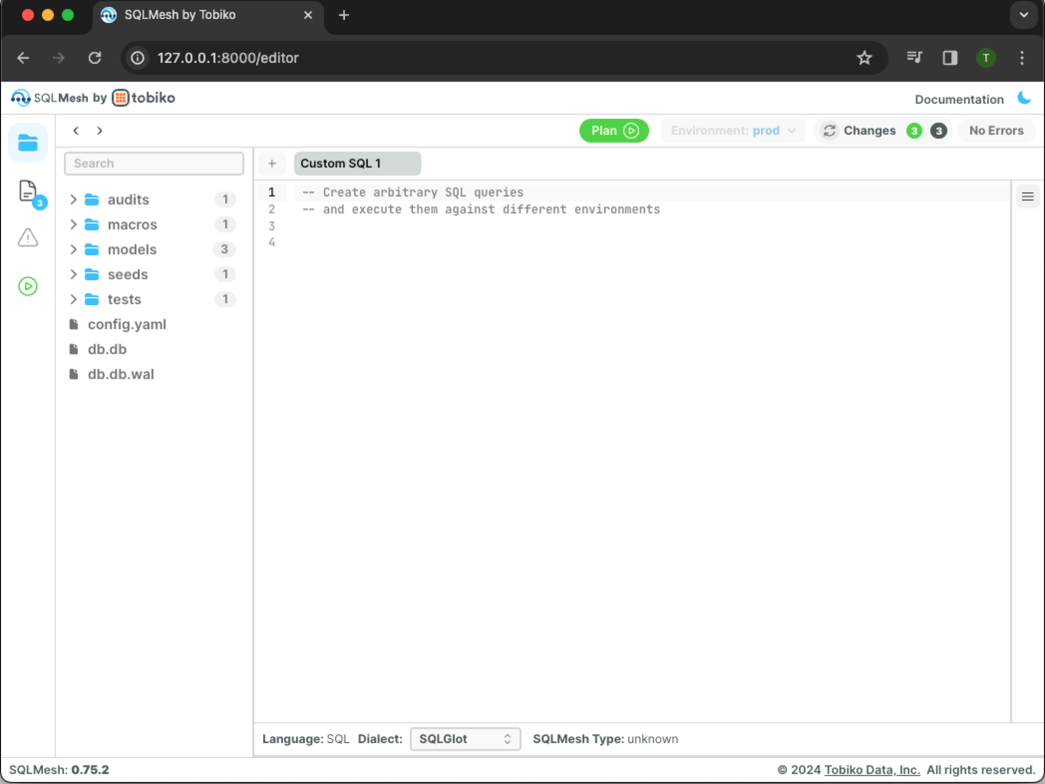This screenshot has width=1045, height=784.
Task: Click the green changes badge 3
Action: 914,131
